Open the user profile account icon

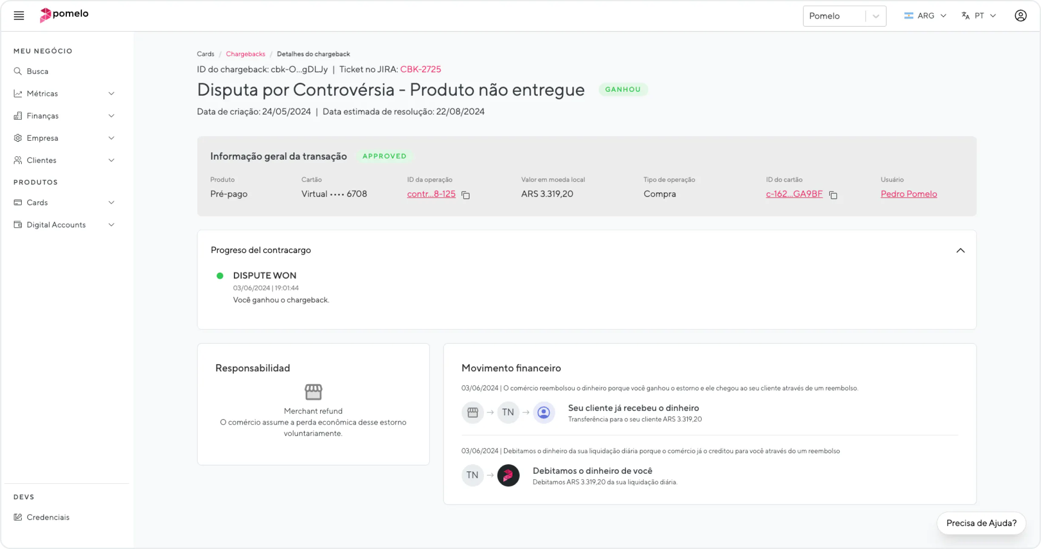pyautogui.click(x=1020, y=16)
